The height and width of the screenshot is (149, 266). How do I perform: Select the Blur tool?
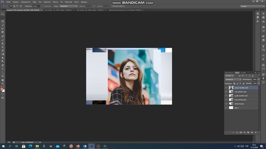coord(2,58)
